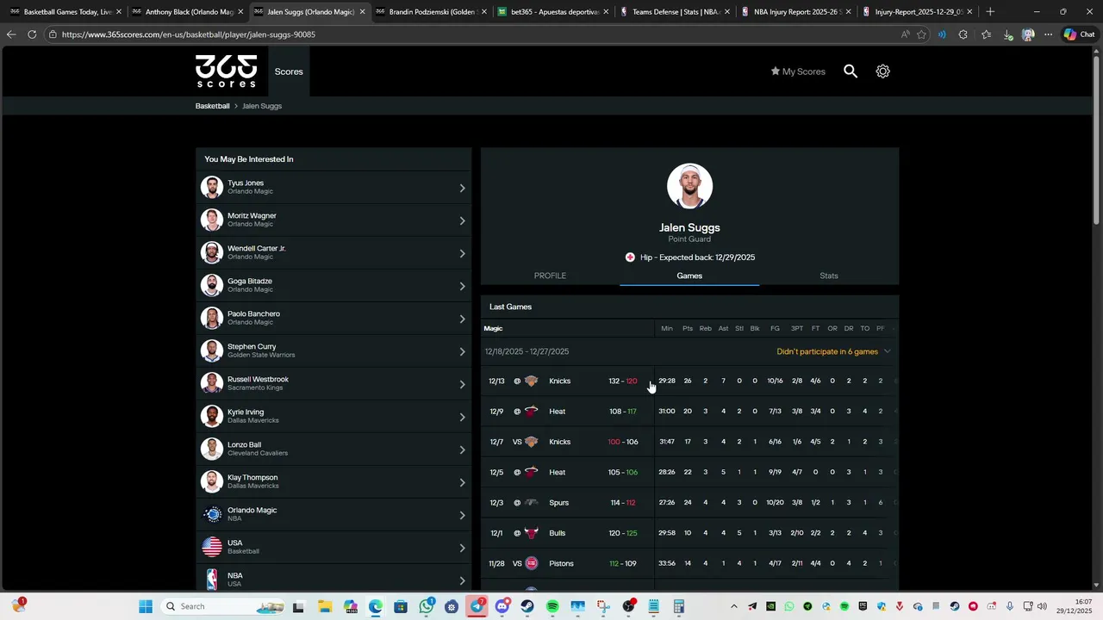Open Goga Bitadze row chevron
This screenshot has width=1103, height=620.
[462, 286]
